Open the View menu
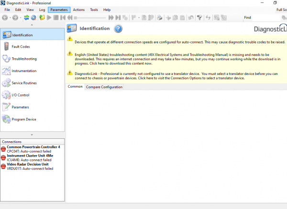This screenshot has height=209, width=287. (x=30, y=10)
